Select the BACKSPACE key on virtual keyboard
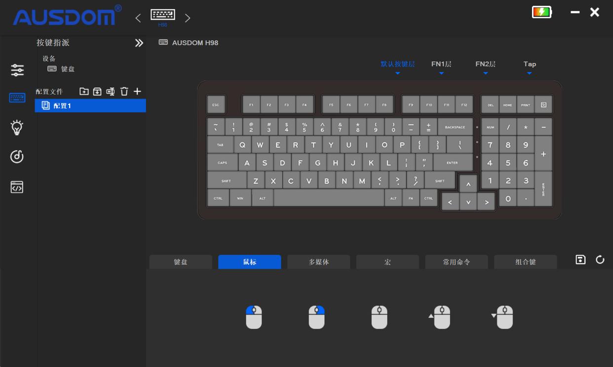This screenshot has height=367, width=613. 455,127
